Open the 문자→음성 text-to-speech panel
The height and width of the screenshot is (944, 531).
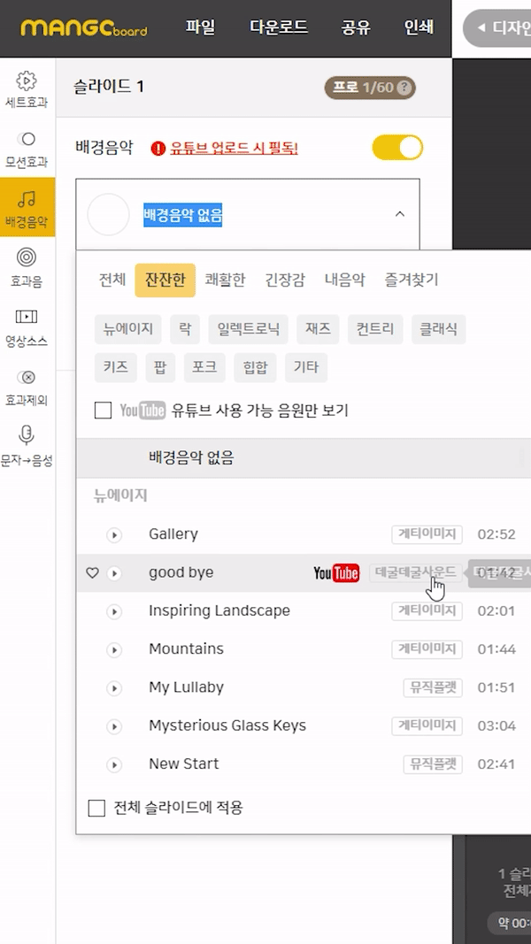pos(27,446)
